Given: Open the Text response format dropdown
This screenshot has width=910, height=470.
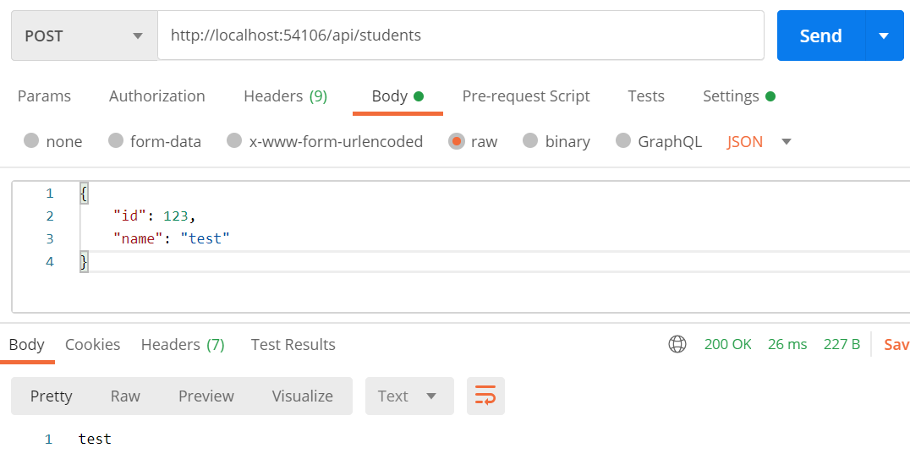Looking at the screenshot, I should [x=409, y=396].
